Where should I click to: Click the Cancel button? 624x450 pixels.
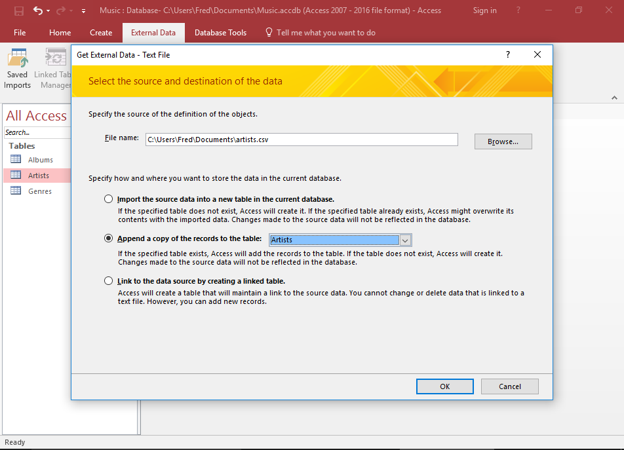(x=510, y=386)
